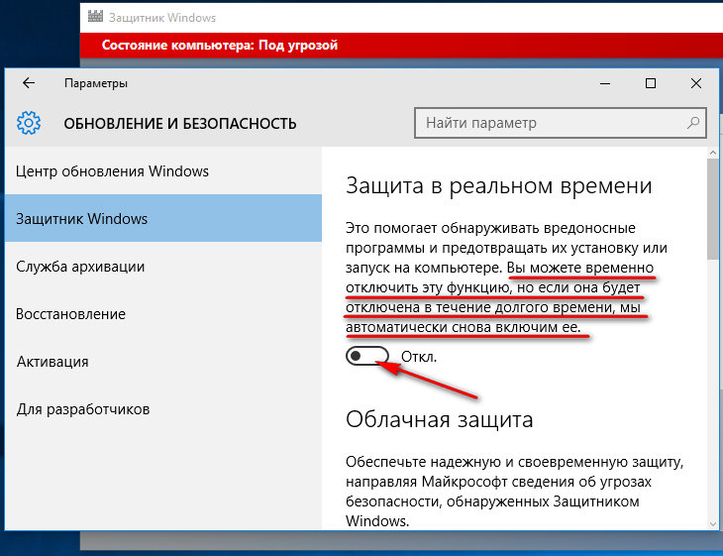The width and height of the screenshot is (723, 556).
Task: Toggle real-time protection switch
Action: [x=366, y=356]
